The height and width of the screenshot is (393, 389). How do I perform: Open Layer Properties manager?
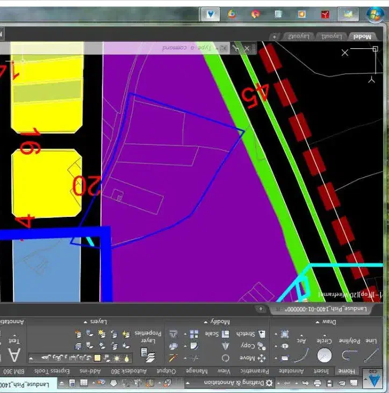coord(147,352)
